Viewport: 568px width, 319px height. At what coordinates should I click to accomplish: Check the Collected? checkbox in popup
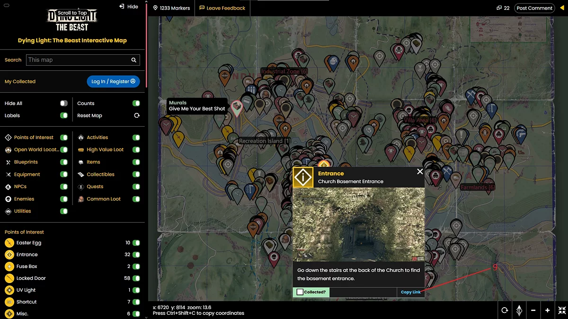point(300,292)
